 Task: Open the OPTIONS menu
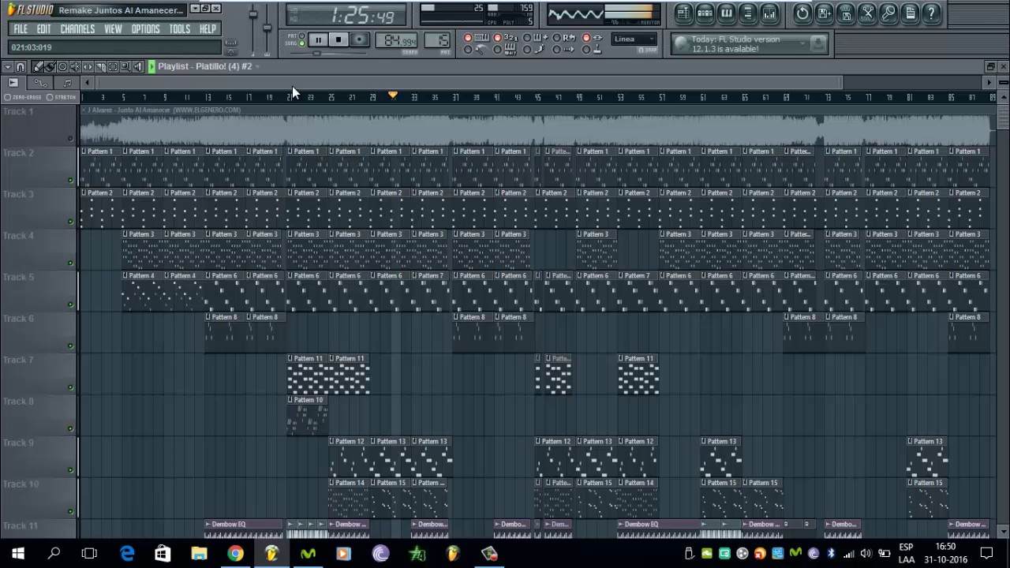[145, 29]
